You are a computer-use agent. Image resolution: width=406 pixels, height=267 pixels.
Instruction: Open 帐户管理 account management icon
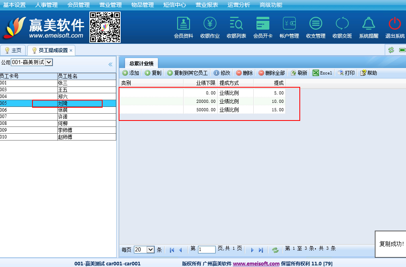(x=289, y=24)
